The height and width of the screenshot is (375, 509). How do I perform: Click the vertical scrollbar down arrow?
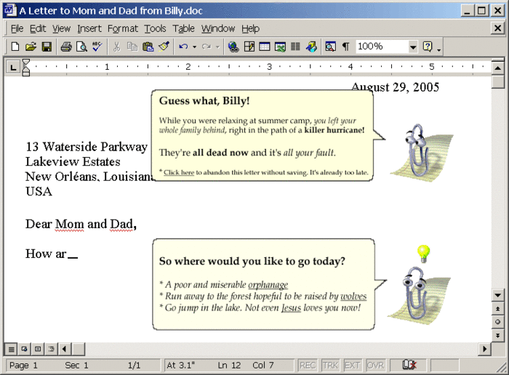point(497,295)
